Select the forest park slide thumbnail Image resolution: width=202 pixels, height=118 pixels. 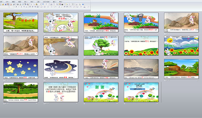tap(21, 92)
